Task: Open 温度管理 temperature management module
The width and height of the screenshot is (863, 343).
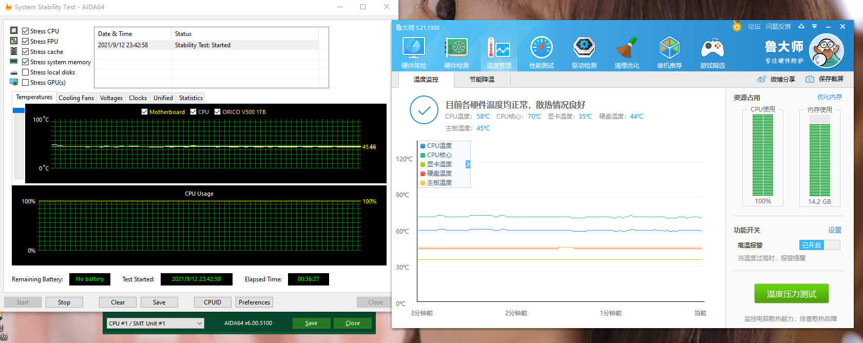Action: 498,52
